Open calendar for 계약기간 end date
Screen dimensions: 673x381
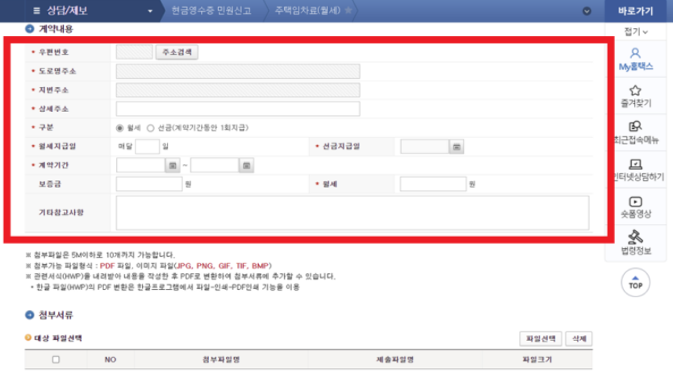246,165
